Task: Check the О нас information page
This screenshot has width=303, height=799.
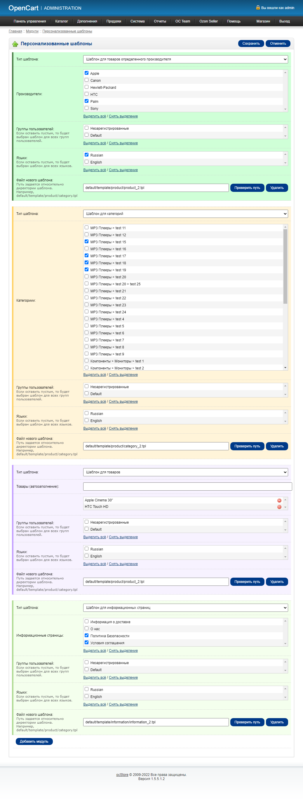Action: pos(86,628)
